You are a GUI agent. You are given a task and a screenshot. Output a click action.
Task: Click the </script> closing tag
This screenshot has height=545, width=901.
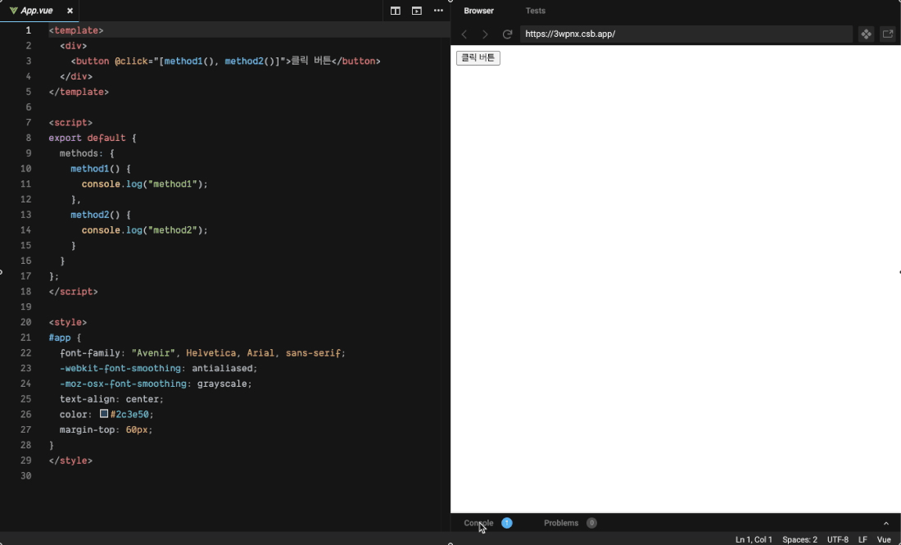click(x=74, y=292)
